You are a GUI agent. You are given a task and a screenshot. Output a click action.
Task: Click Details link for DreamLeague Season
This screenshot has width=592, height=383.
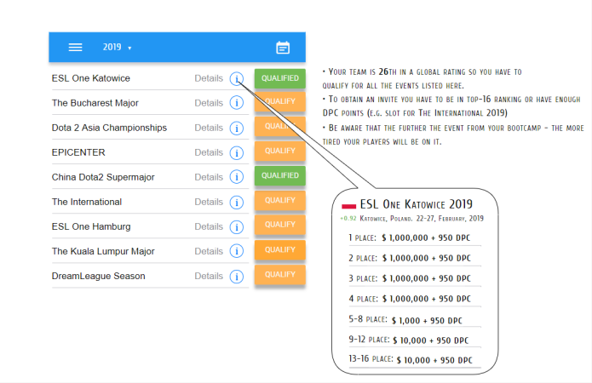[209, 276]
